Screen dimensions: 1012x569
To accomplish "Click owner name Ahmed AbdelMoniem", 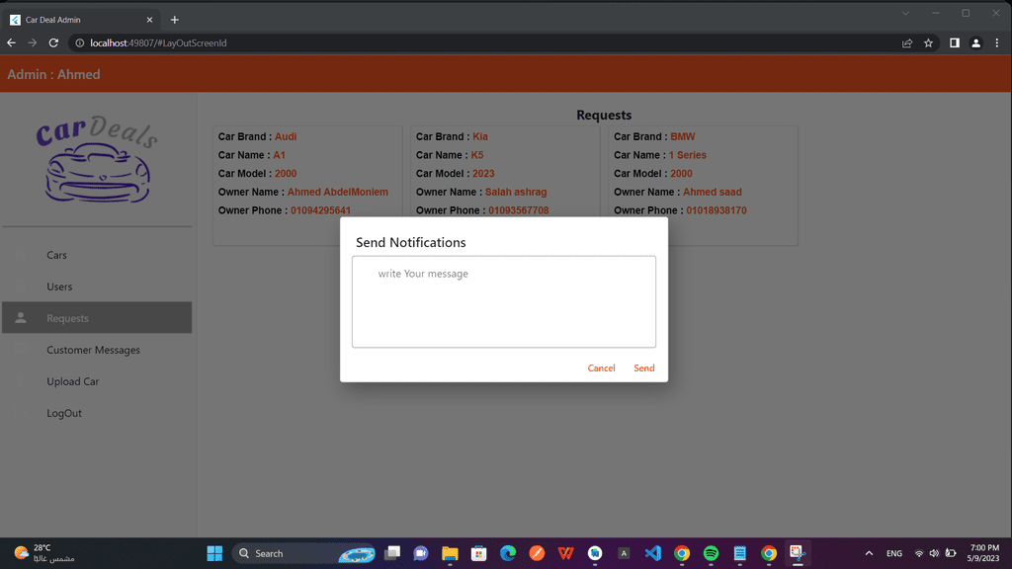I will pos(338,193).
